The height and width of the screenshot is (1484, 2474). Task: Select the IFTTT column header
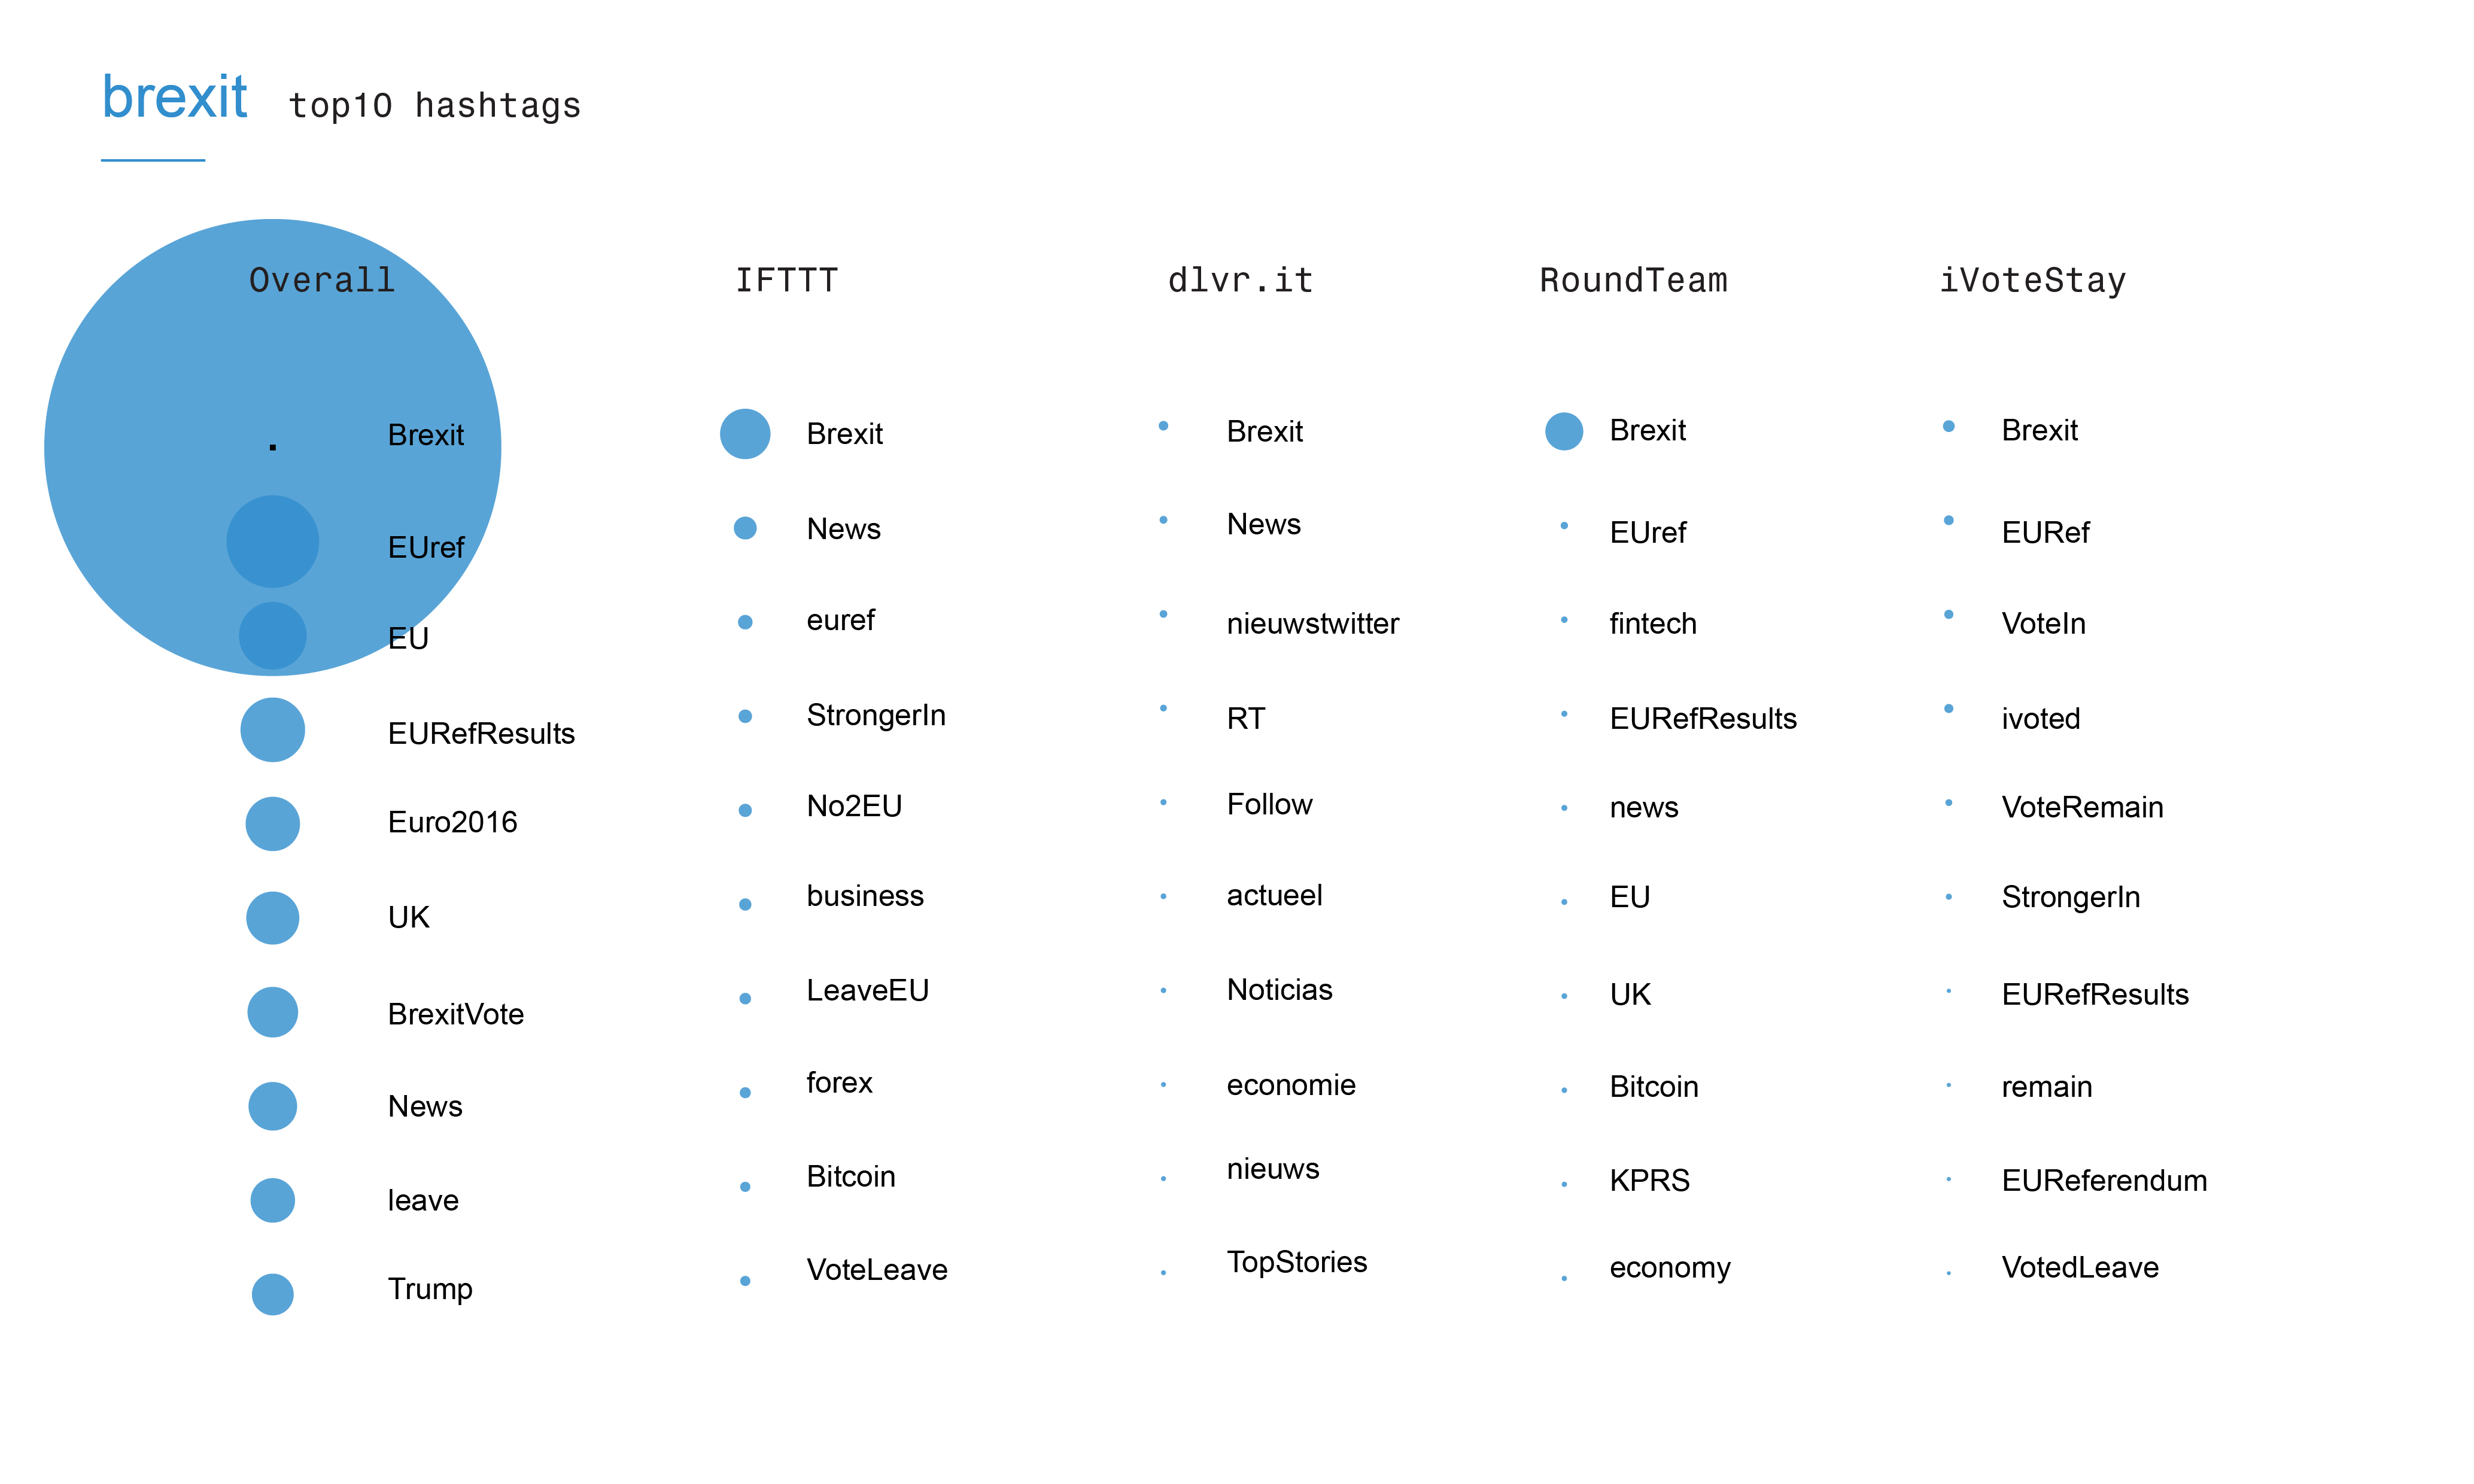[x=787, y=280]
